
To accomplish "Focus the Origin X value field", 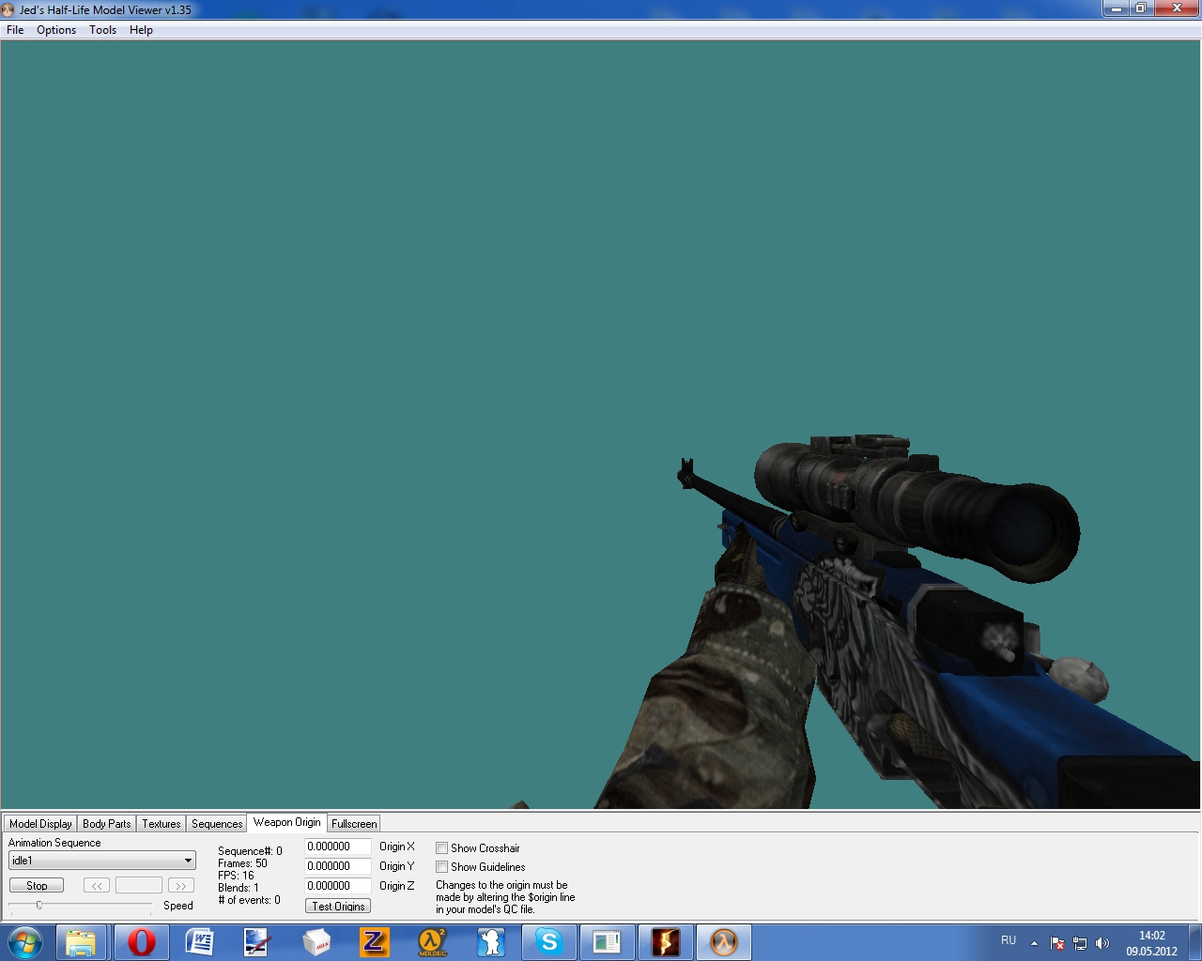I will tap(337, 847).
